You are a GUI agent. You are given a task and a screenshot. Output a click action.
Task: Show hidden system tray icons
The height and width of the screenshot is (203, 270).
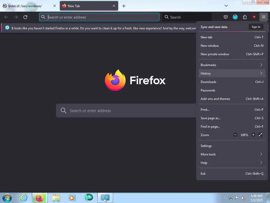pos(224,198)
